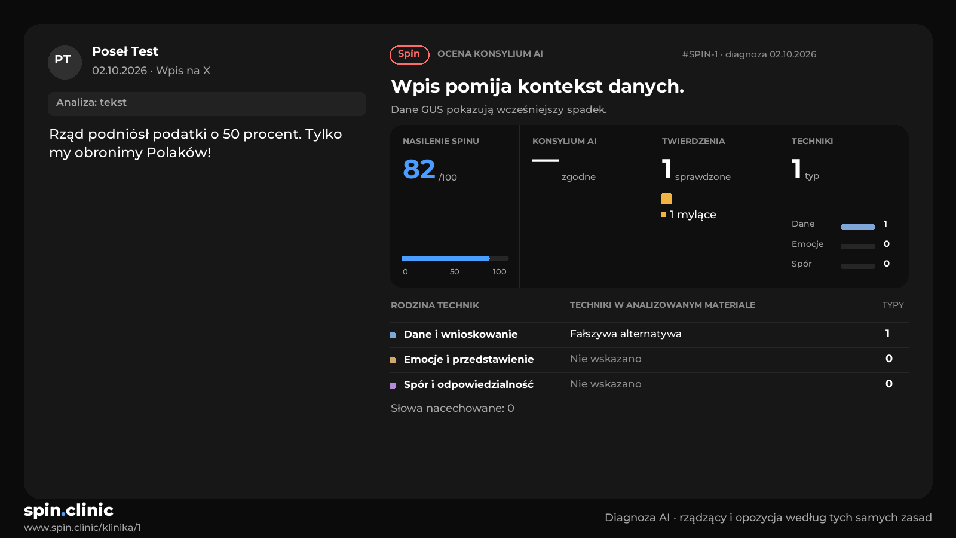Click the 'OCENA KONSYLIUM AI' label
This screenshot has height=538, width=956.
point(490,54)
